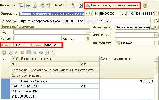Click the Основание field text
The image size is (159, 100).
tap(85, 21)
